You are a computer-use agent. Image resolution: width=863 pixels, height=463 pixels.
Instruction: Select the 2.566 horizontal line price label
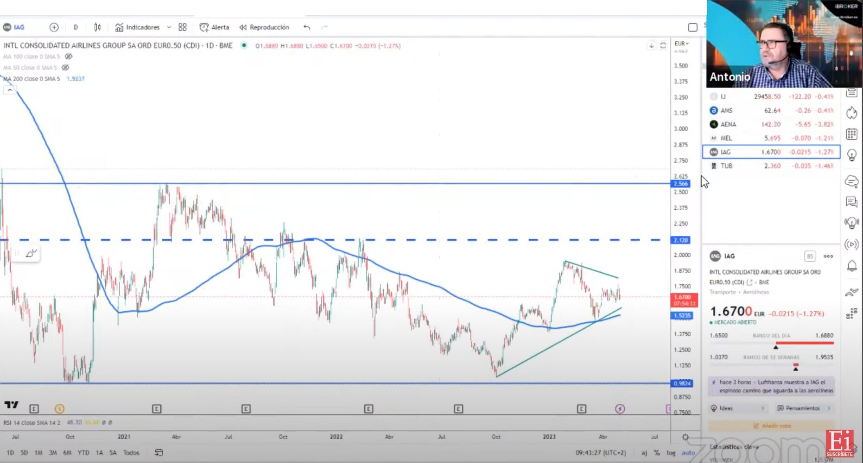pos(681,184)
